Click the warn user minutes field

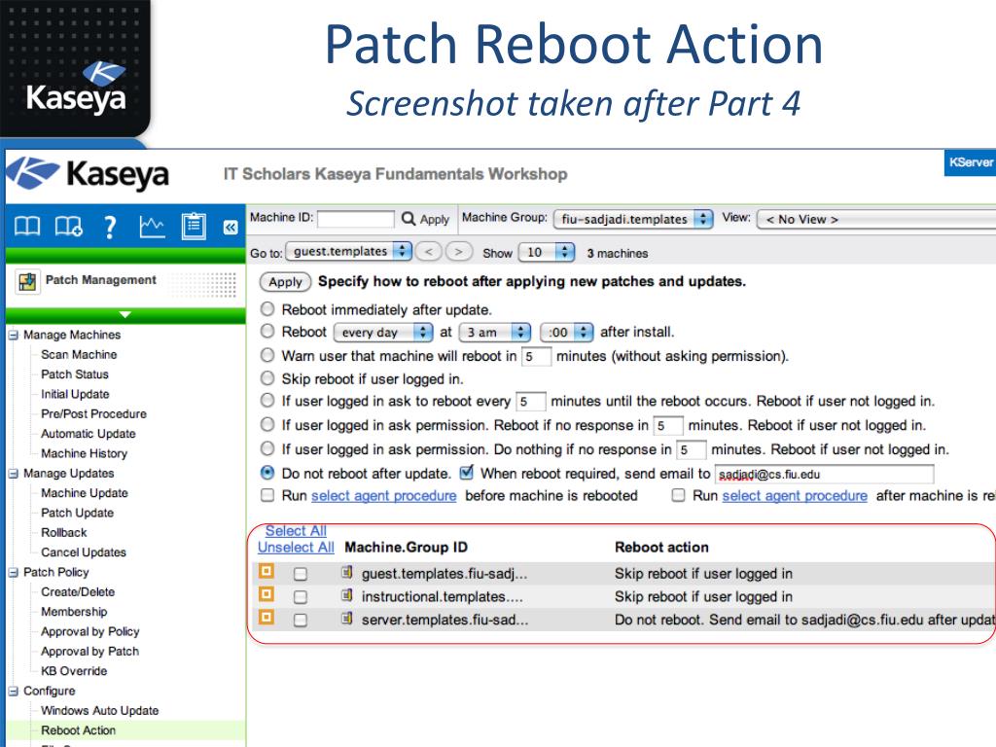pos(536,356)
